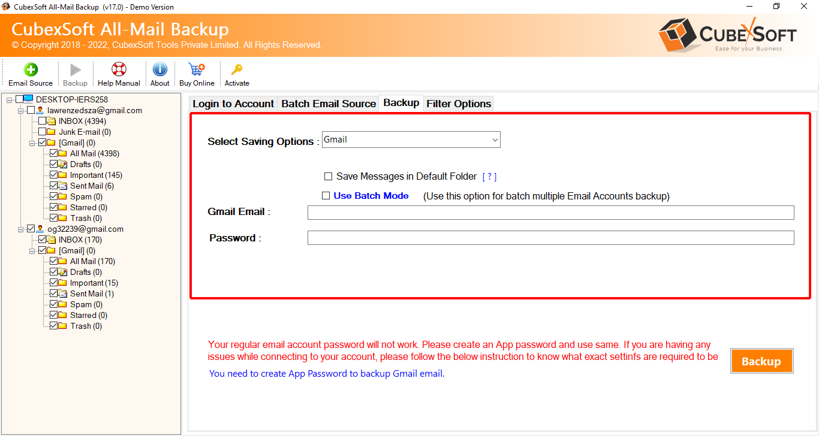Select the og32239@gmail.com account label
This screenshot has height=436, width=819.
tap(86, 229)
